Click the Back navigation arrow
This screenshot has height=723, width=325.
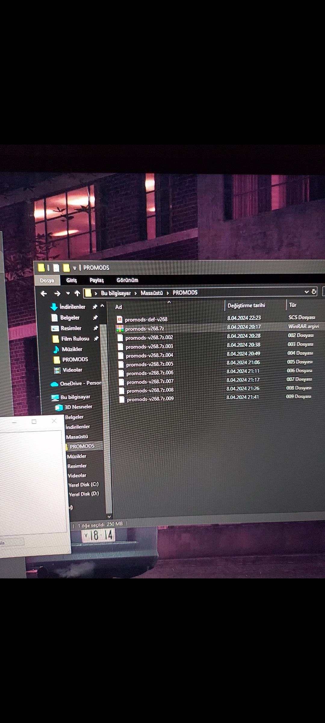click(x=44, y=293)
